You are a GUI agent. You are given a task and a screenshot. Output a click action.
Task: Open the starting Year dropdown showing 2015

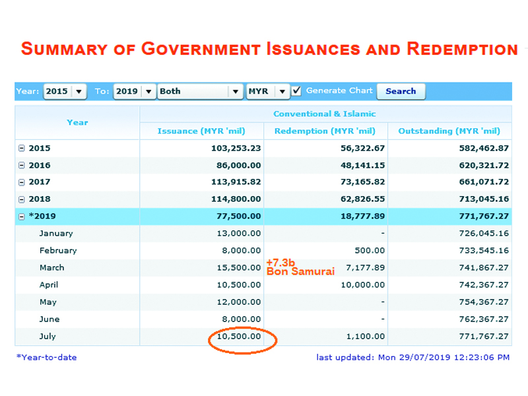click(65, 91)
